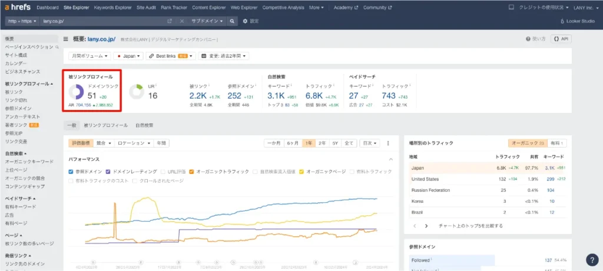
Task: Click the ahrefs logo
Action: (18, 7)
